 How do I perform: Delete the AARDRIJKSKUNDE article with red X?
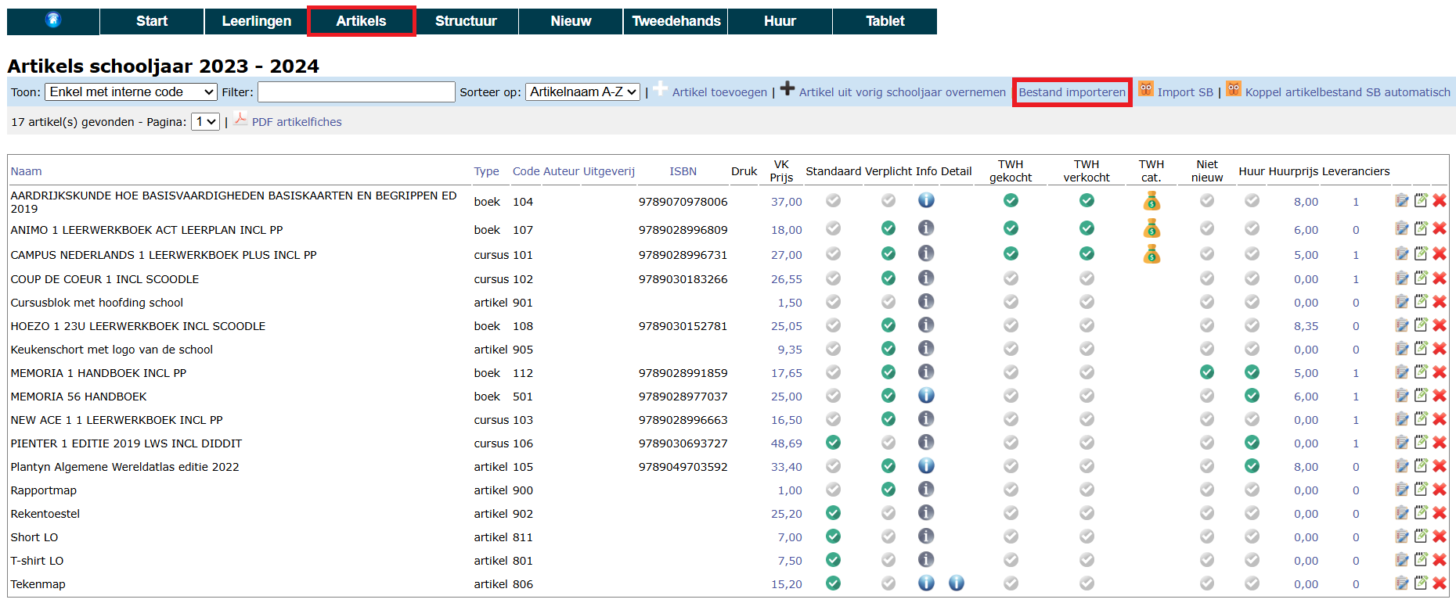point(1440,200)
